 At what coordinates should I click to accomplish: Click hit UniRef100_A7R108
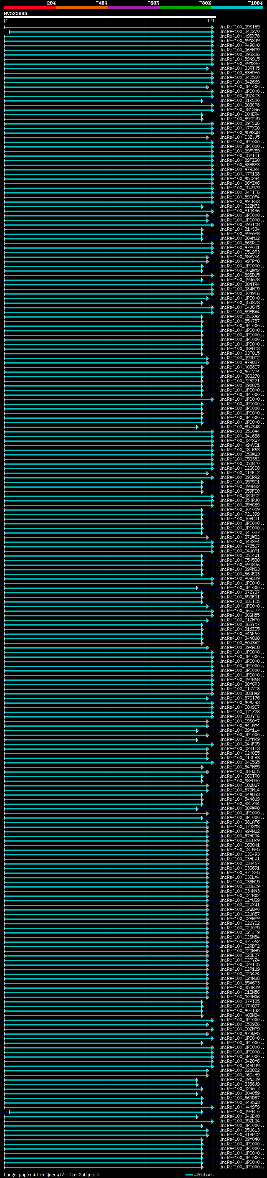[x=239, y=174]
